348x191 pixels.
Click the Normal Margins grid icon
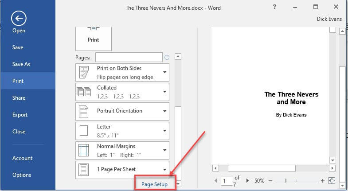pyautogui.click(x=84, y=150)
